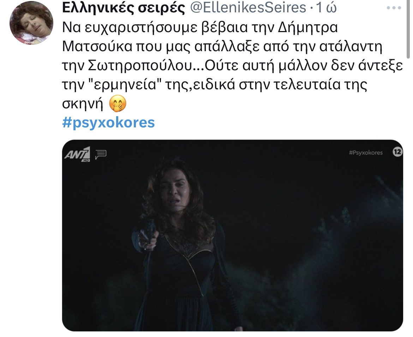This screenshot has height=337, width=413.
Task: Click the hand-over-mouth emoji
Action: point(118,103)
